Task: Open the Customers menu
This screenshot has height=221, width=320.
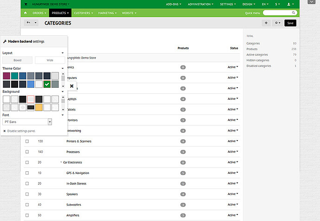Action: click(83, 13)
